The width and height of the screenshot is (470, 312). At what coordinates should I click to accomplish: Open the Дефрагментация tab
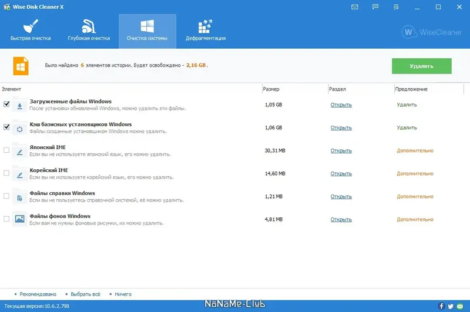click(x=206, y=31)
